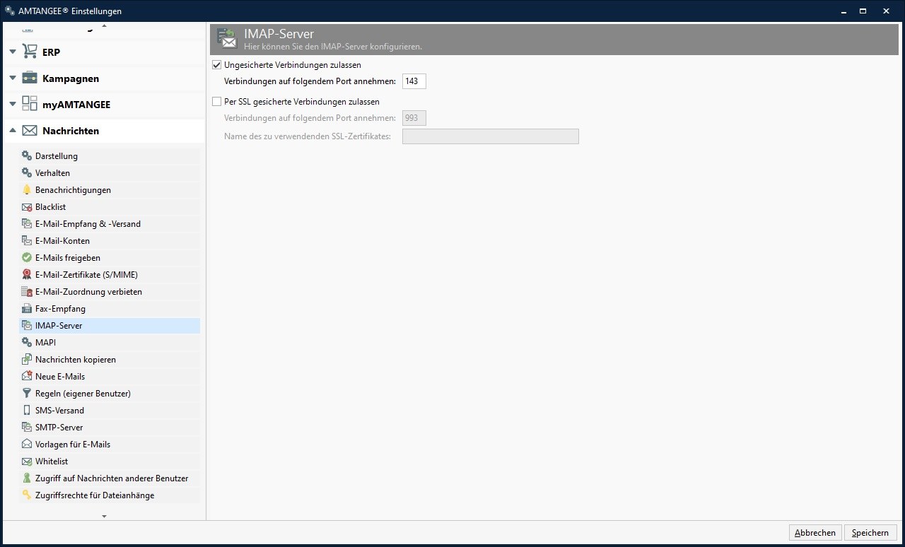Click the port 143 input field
905x547 pixels.
click(x=414, y=81)
